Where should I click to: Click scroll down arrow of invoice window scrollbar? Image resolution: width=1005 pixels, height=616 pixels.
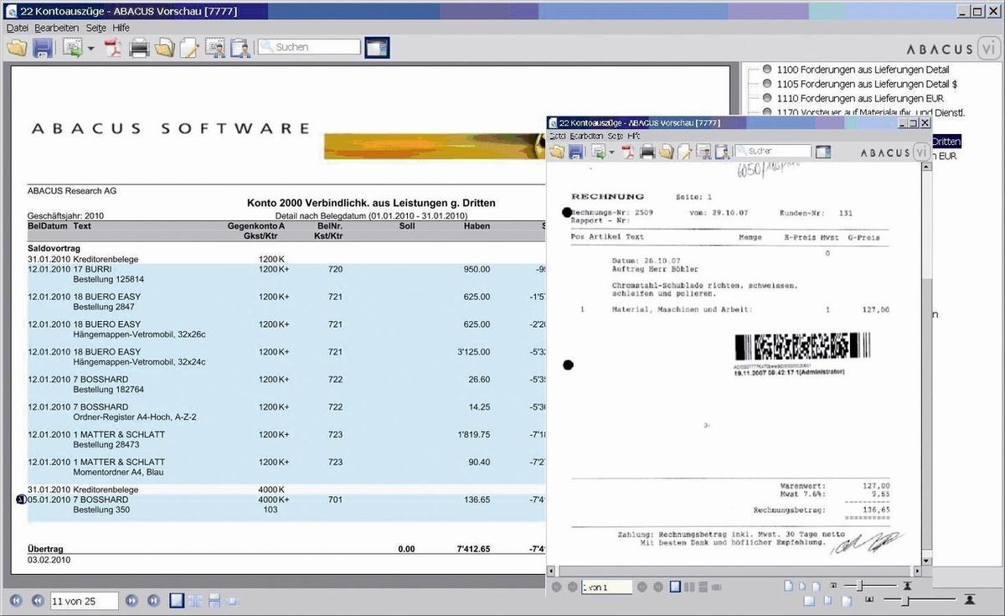tap(927, 561)
